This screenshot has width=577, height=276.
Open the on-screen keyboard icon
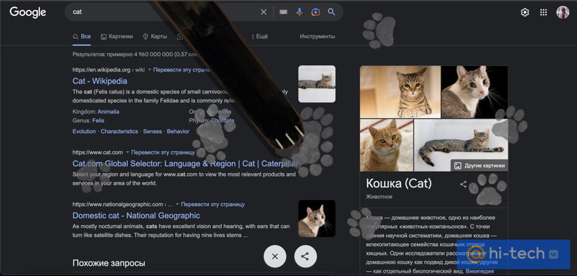(x=283, y=12)
